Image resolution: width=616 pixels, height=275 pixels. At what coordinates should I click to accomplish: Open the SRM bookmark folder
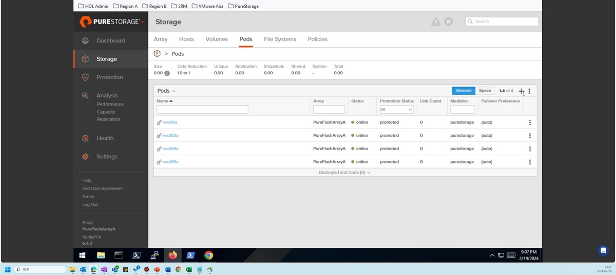click(179, 6)
